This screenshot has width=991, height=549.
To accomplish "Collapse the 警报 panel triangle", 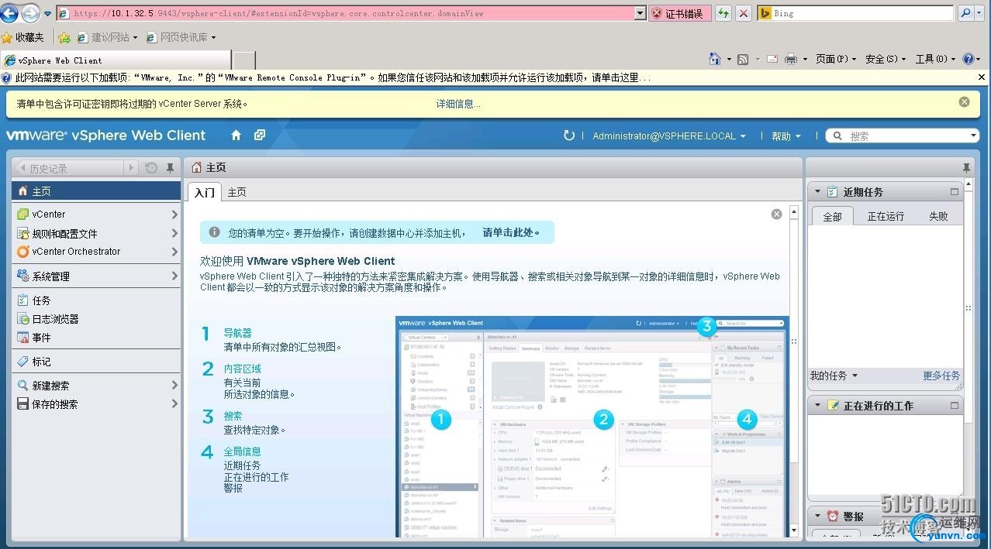I will pos(817,516).
